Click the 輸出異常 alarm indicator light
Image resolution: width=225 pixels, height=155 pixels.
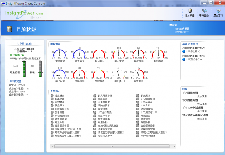pos(137,96)
